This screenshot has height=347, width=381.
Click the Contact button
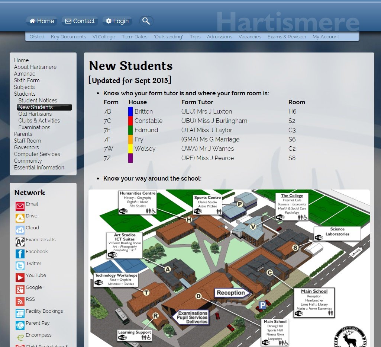[80, 21]
